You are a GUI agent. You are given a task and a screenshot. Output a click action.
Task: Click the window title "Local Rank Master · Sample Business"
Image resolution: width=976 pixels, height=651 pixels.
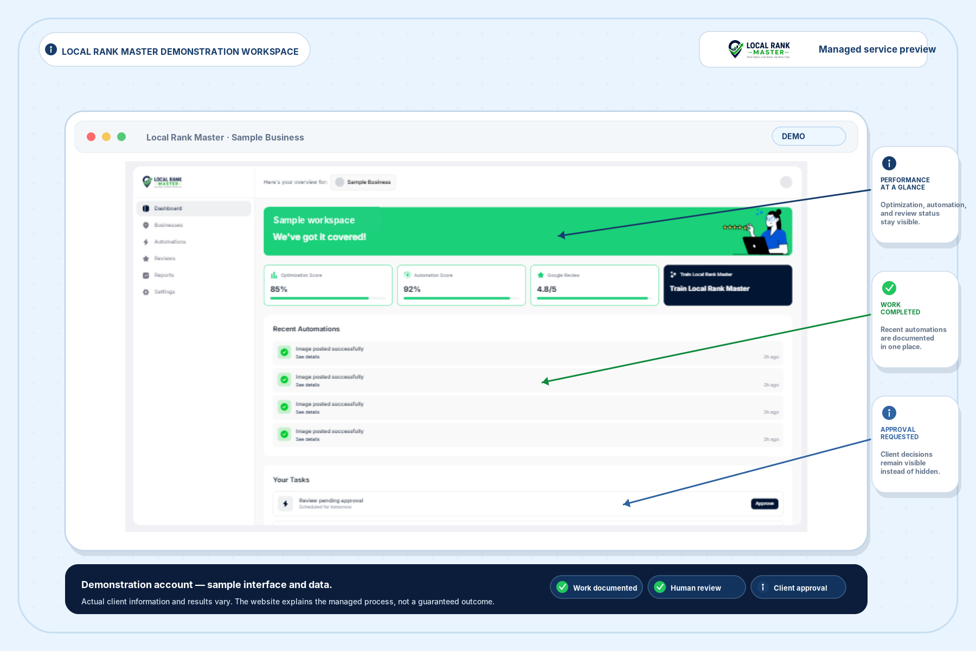[x=225, y=137]
